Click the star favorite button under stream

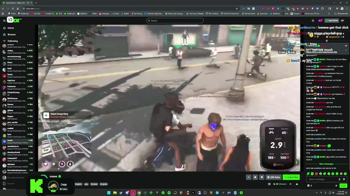click(249, 177)
